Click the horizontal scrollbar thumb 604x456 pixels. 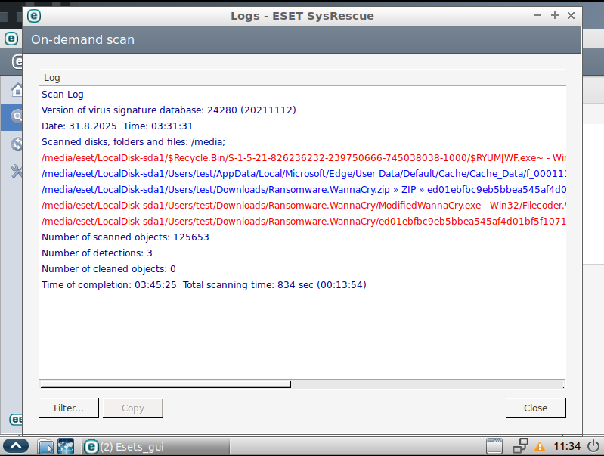(166, 384)
